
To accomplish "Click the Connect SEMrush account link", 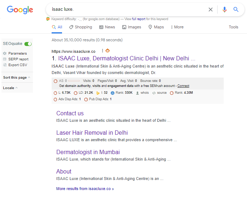I will coord(183,86).
